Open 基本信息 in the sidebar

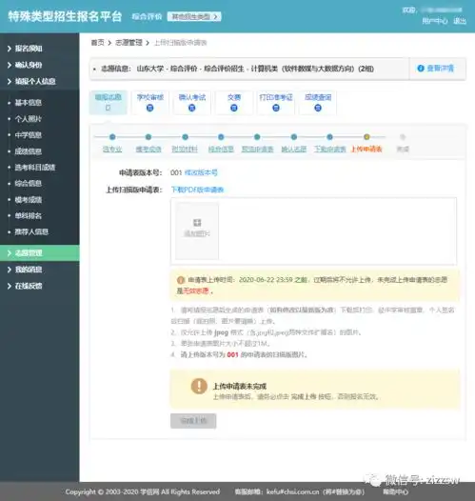[29, 103]
